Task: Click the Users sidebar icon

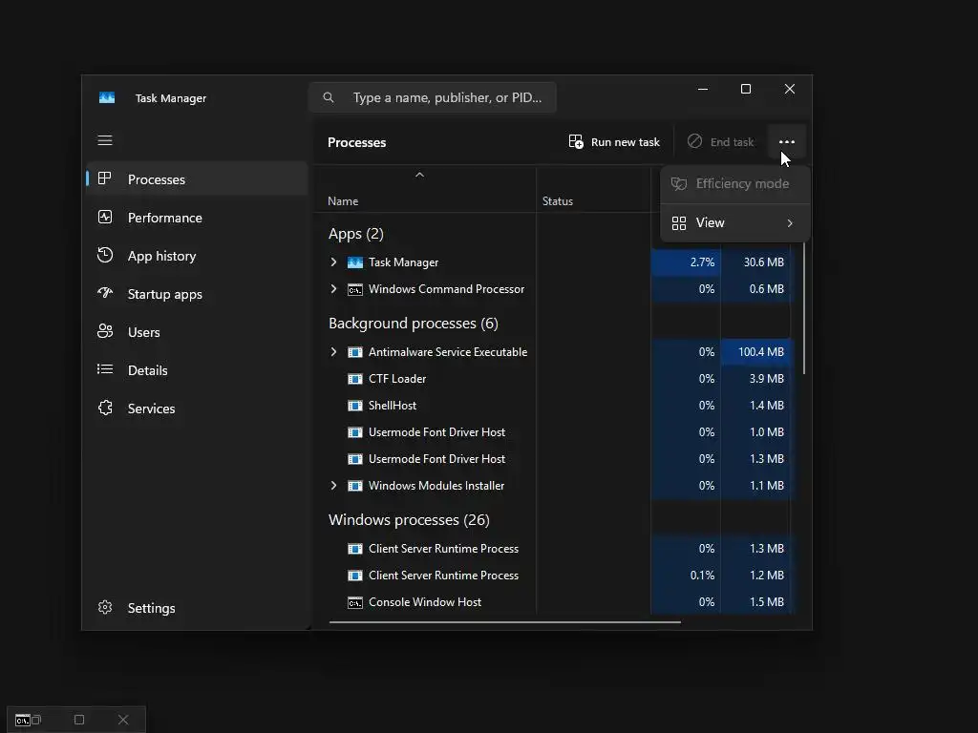Action: [x=105, y=331]
